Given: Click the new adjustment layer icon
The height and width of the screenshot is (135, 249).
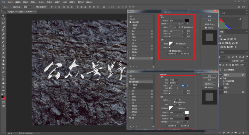Looking at the screenshot, I should click(x=232, y=133).
